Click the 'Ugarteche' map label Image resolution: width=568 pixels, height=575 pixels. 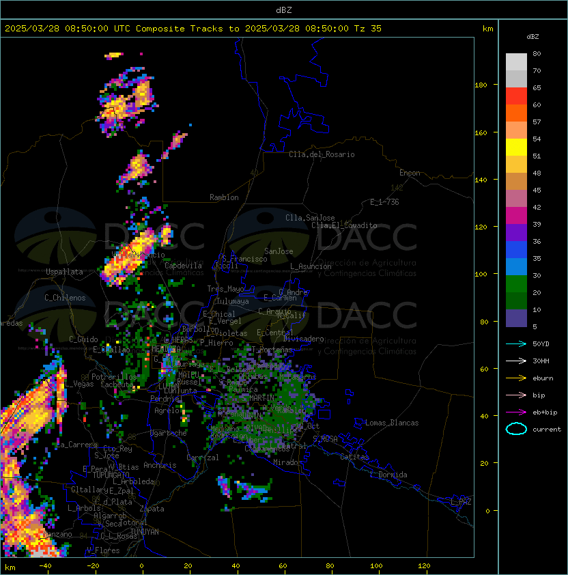[169, 433]
